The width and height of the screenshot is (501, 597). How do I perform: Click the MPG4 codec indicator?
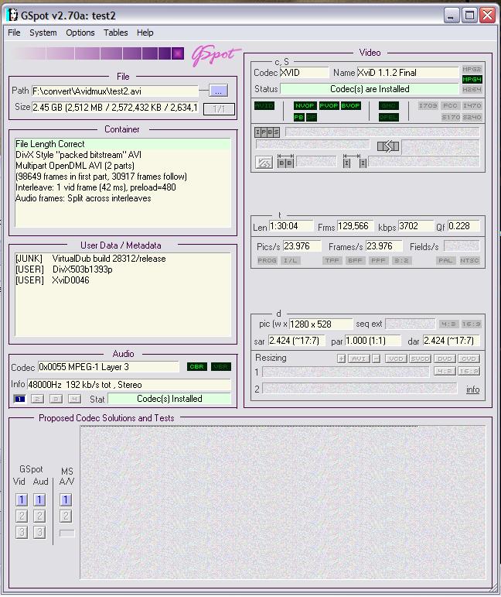point(472,79)
